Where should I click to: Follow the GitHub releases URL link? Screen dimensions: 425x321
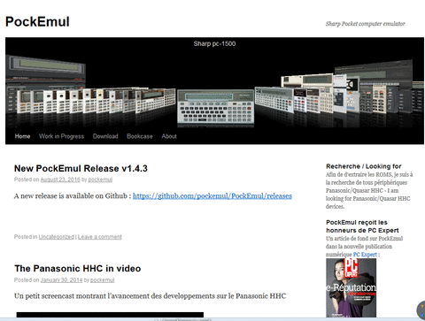point(212,195)
